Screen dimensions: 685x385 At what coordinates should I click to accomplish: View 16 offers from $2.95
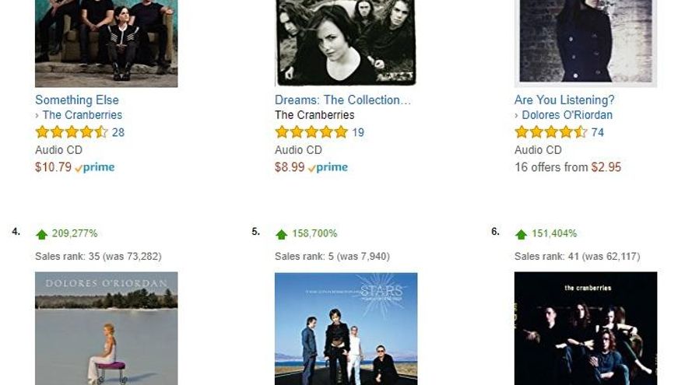coord(567,167)
